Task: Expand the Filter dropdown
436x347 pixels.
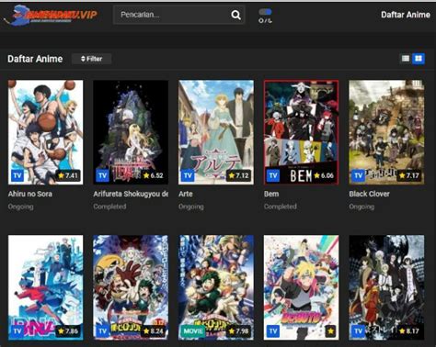Action: (91, 59)
